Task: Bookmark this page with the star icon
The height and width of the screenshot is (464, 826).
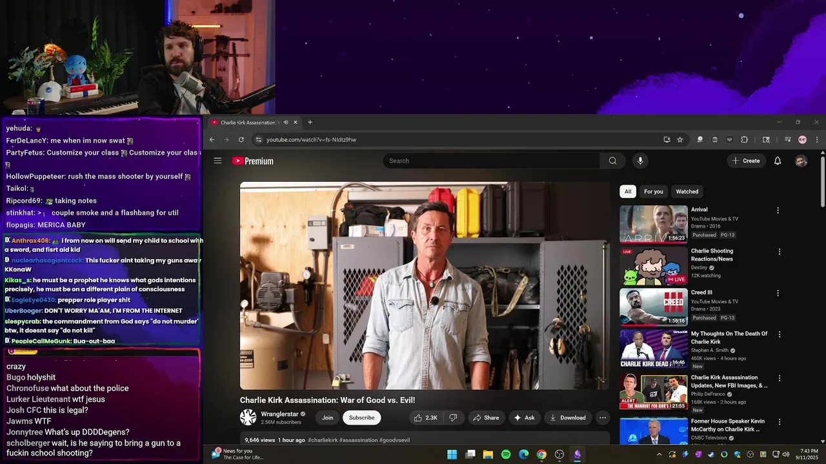Action: point(680,139)
